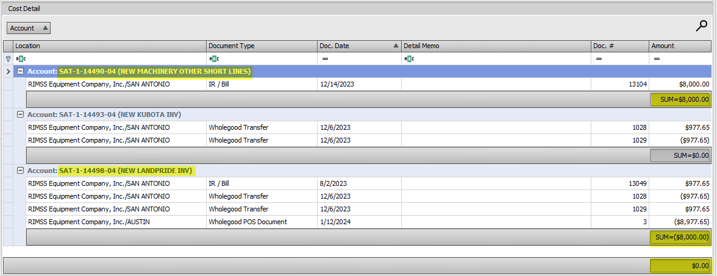717x276 pixels.
Task: Select document number 13104 cell
Action: click(620, 84)
